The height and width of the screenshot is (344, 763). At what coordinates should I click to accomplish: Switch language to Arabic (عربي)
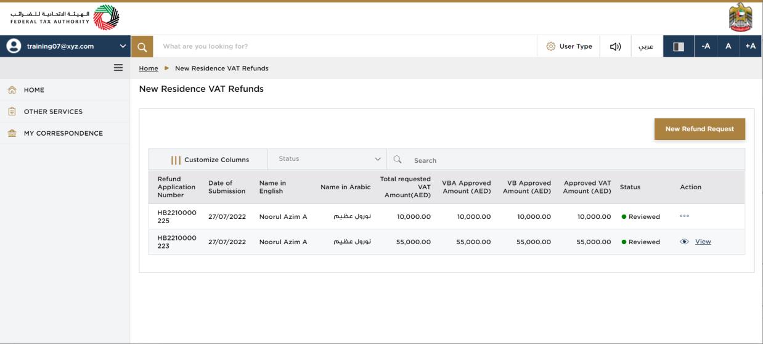pyautogui.click(x=646, y=46)
